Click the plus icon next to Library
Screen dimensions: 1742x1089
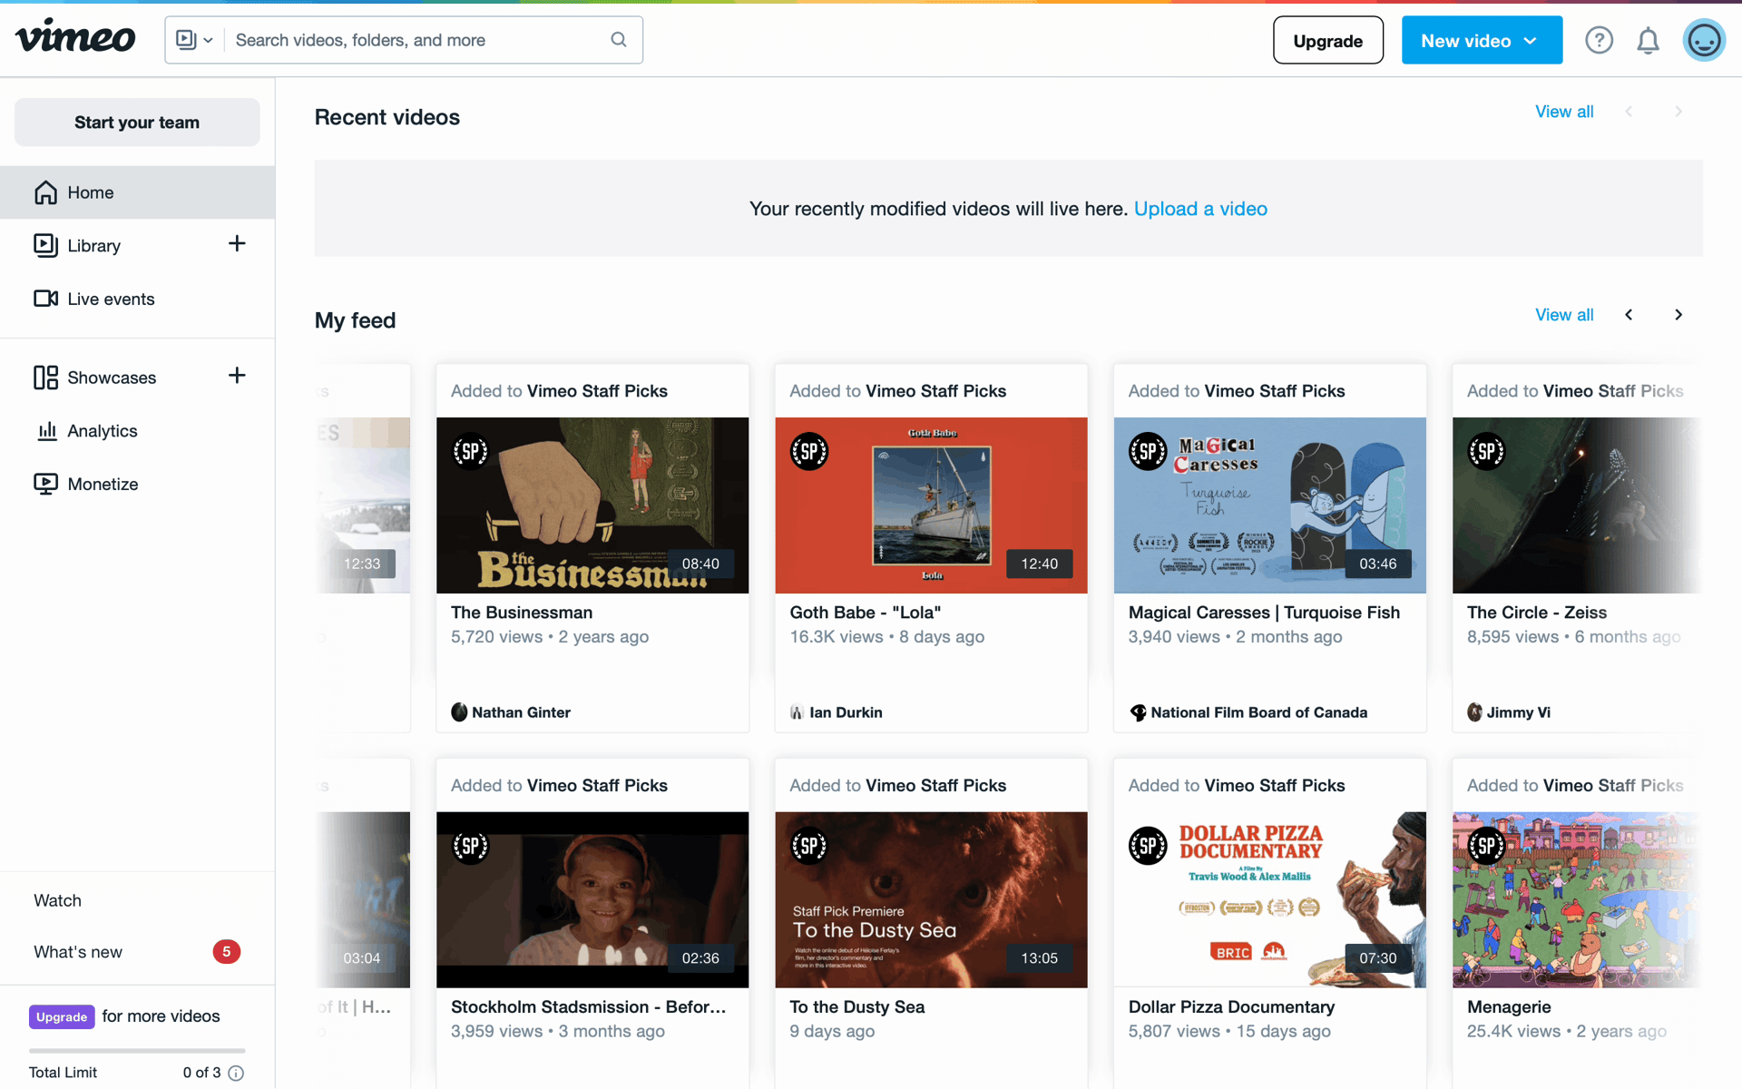point(237,243)
